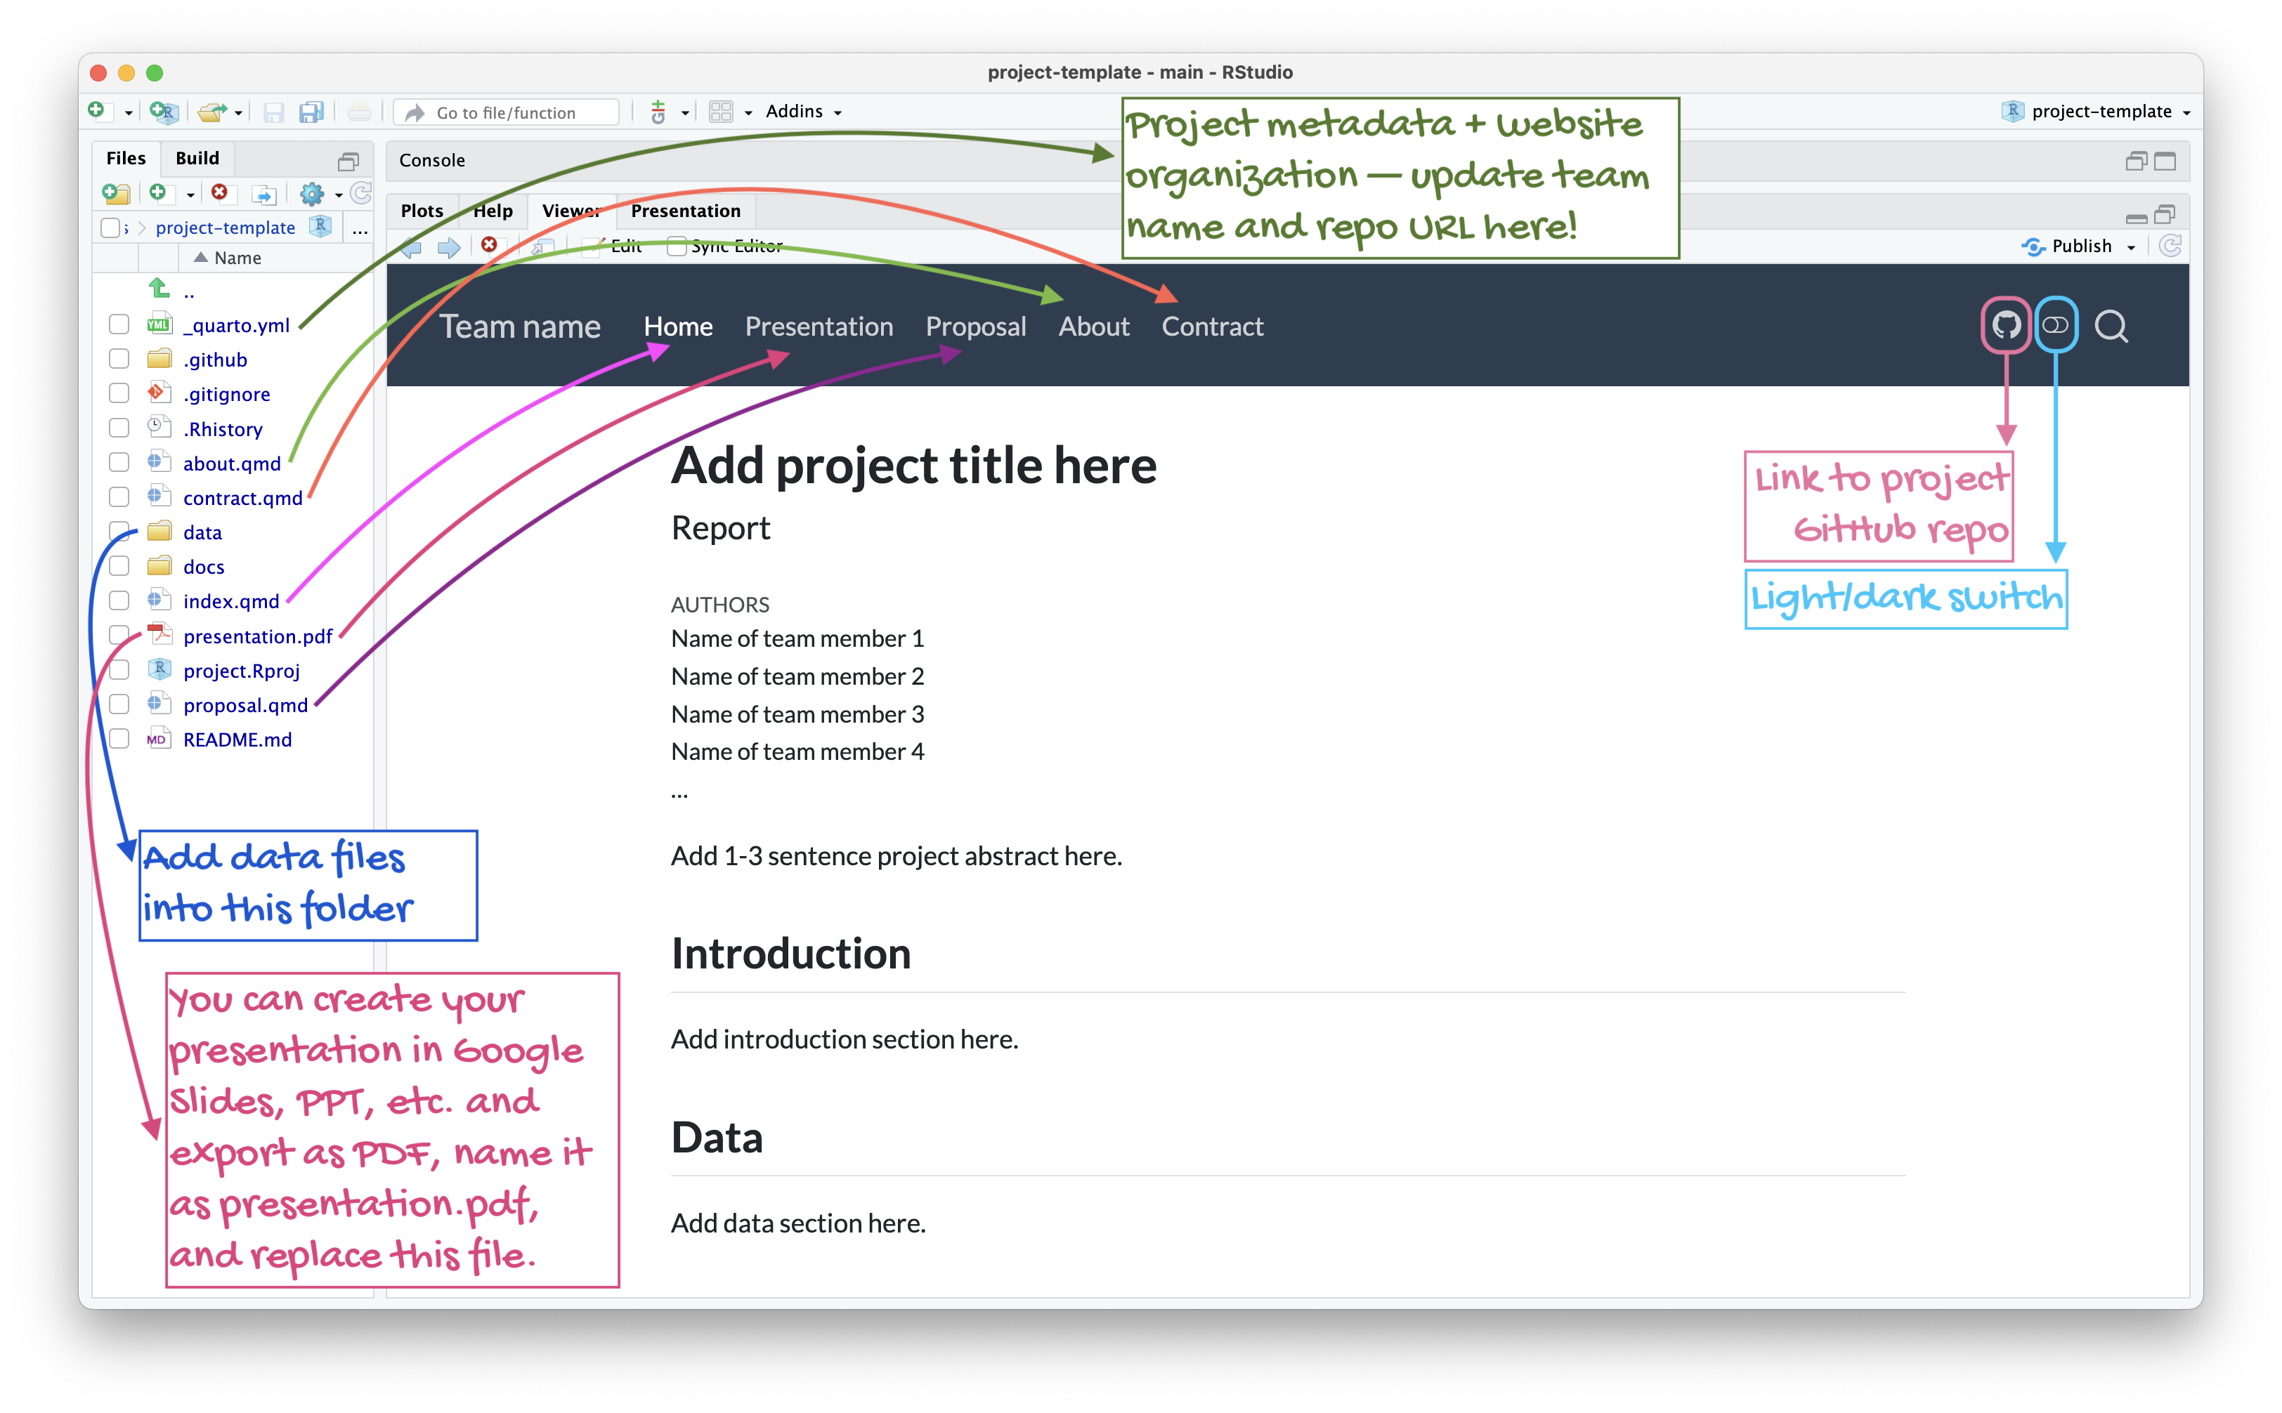Enable the Sync Editor checkbox
Viewport: 2282px width, 1413px height.
point(676,247)
